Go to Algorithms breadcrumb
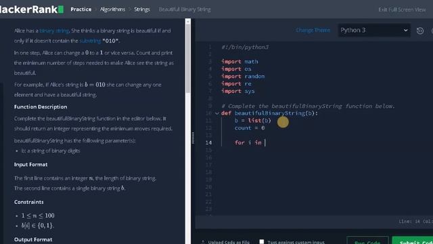The image size is (433, 244). (x=112, y=9)
